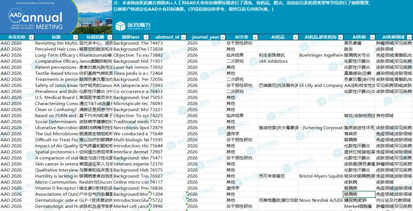Select the disease field cell 内分泌及代谢领域
This screenshot has width=413, height=211.
click(x=394, y=200)
